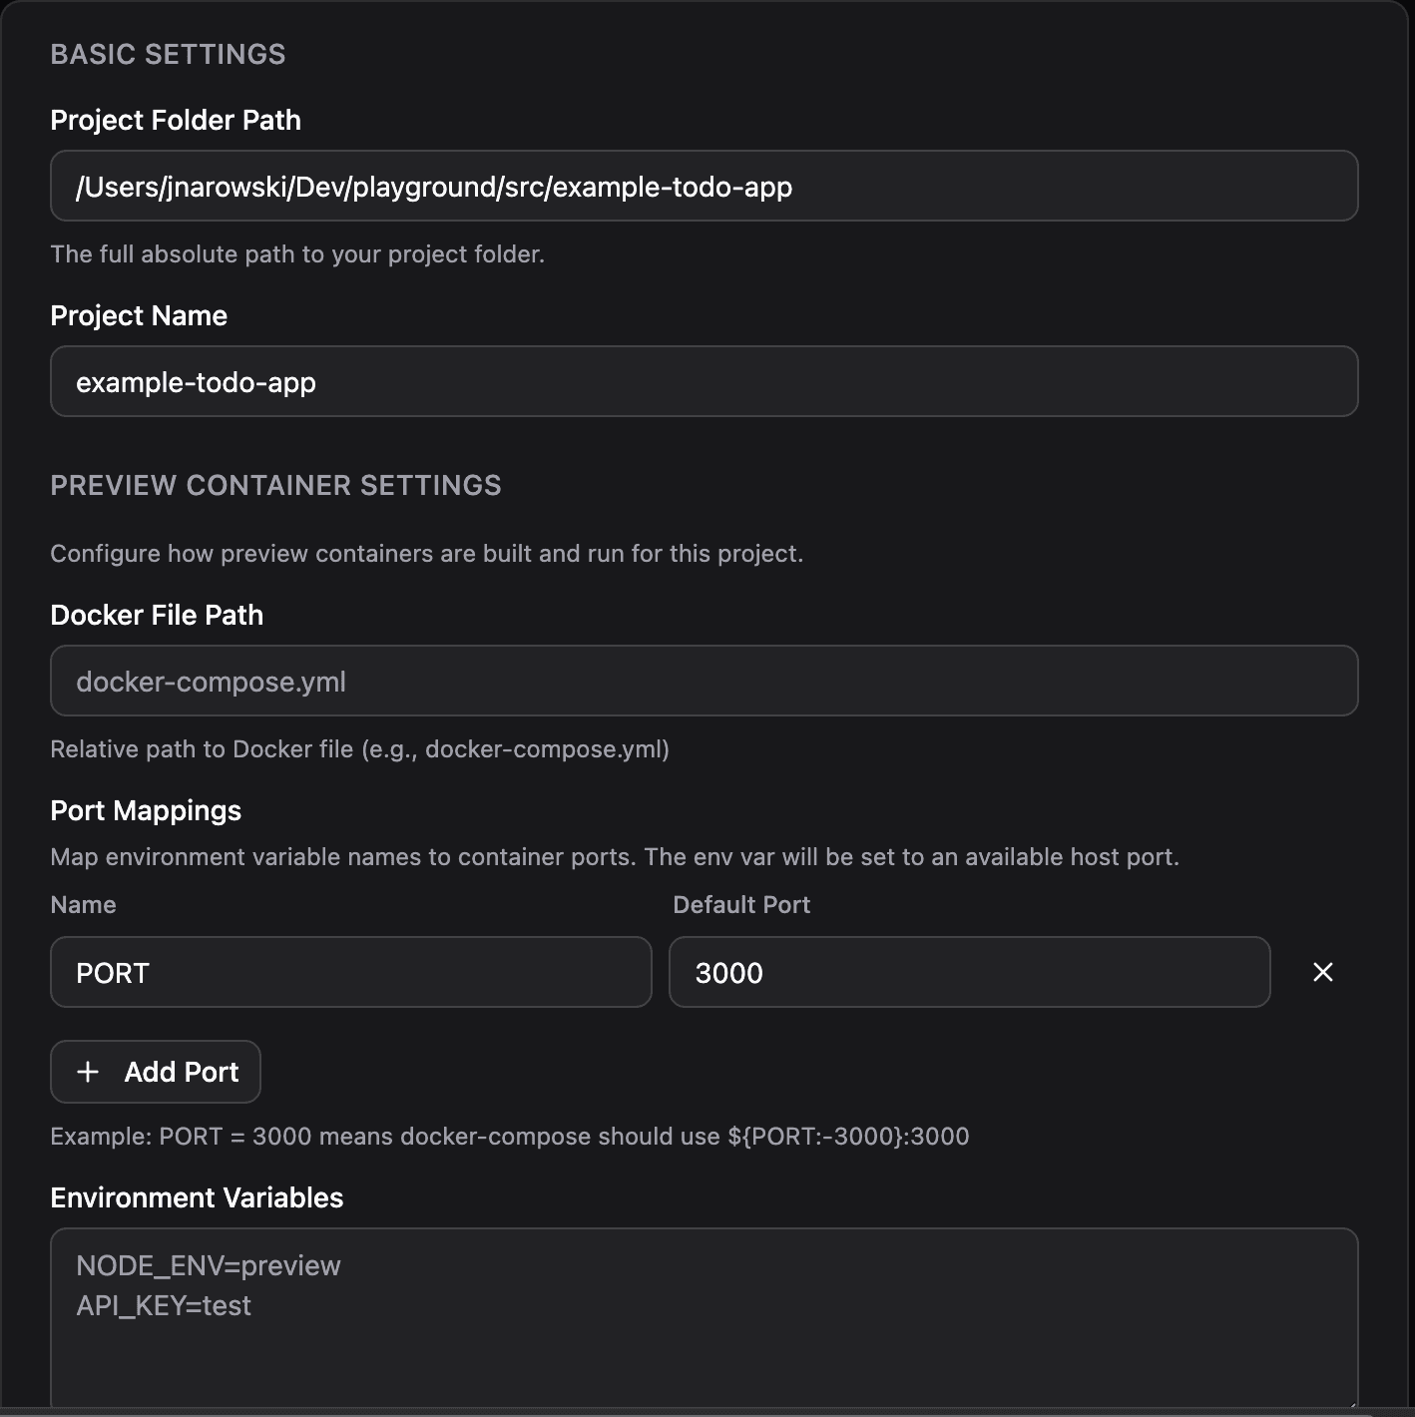Click the plus icon on Add Port
Screen dimensions: 1415x1417
(88, 1072)
